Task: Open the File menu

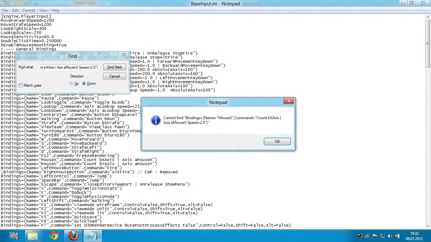Action: coord(5,10)
